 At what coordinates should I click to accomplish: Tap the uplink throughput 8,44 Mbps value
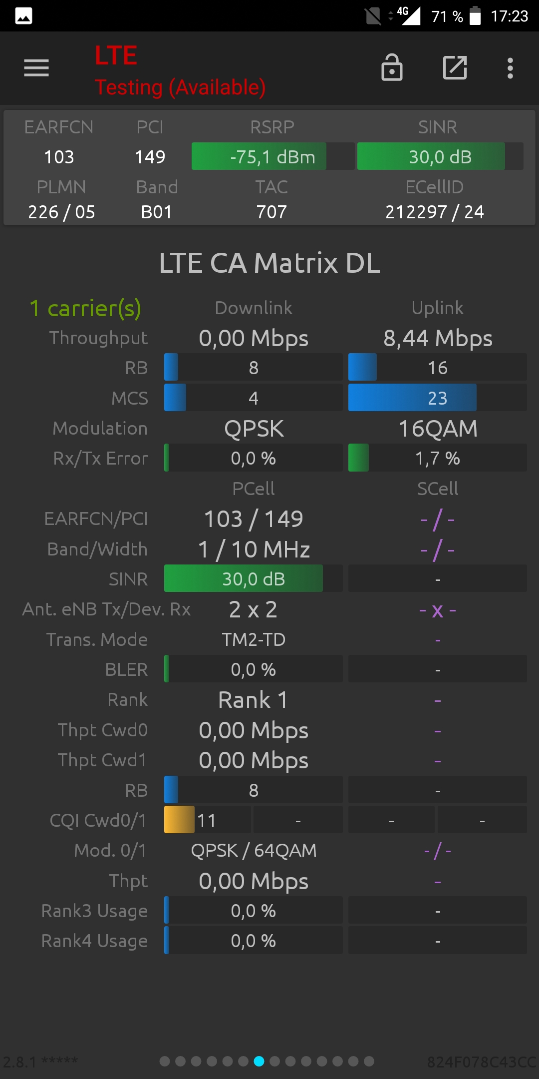coord(438,338)
